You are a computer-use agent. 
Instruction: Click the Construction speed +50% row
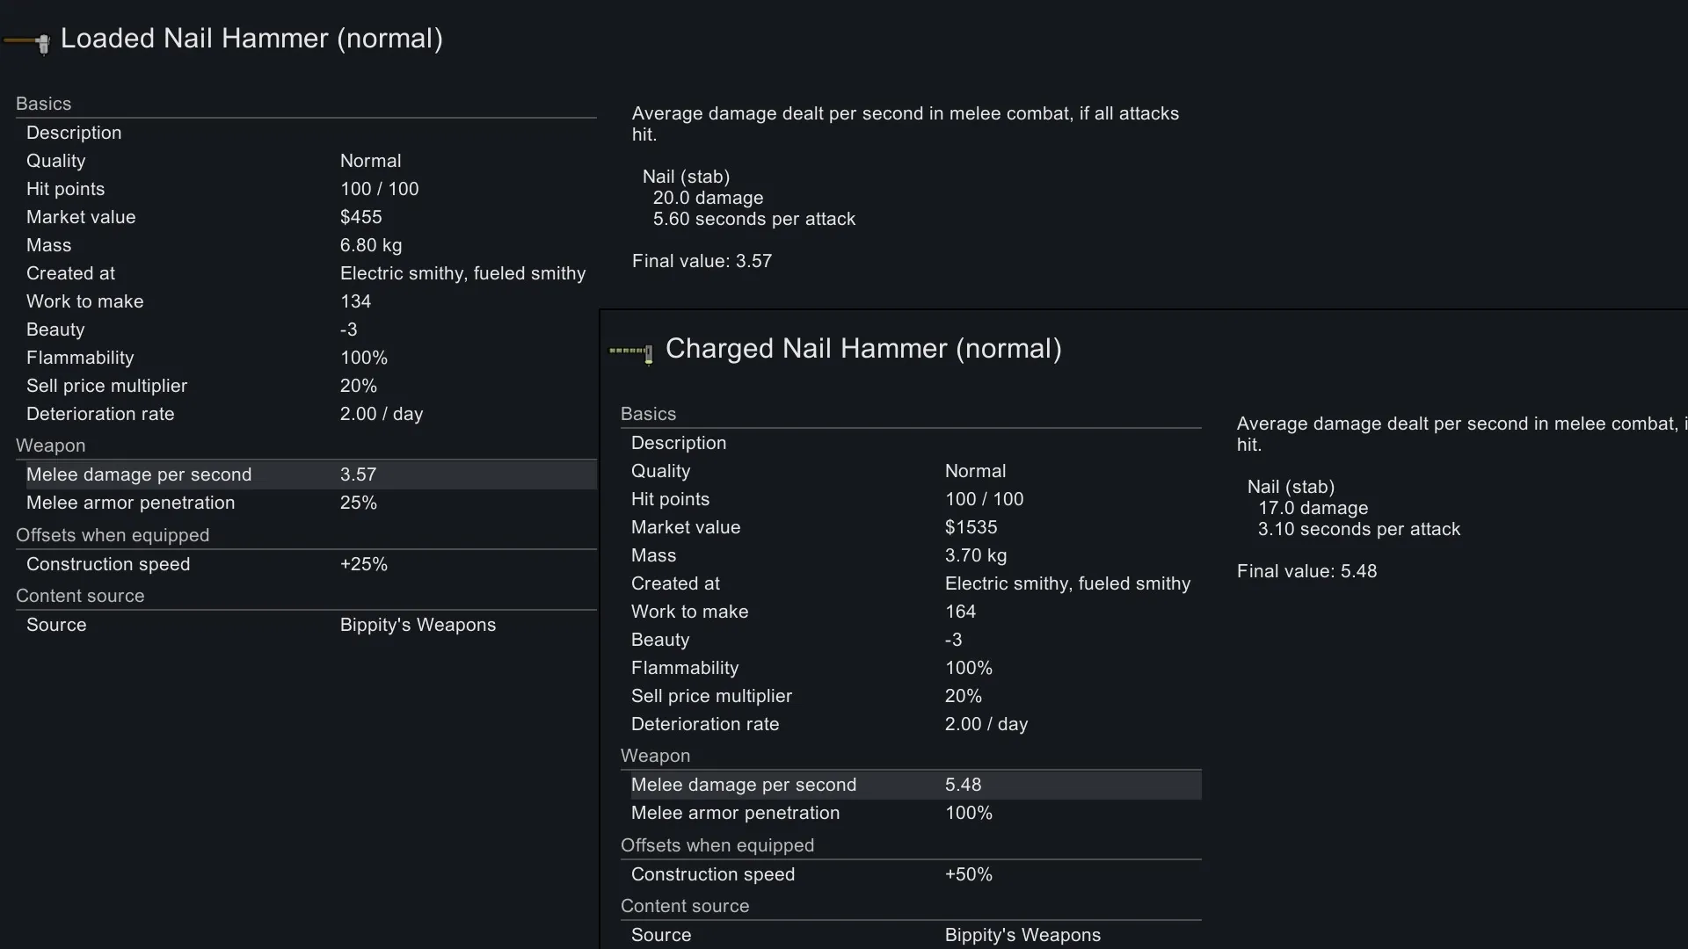[x=915, y=874]
